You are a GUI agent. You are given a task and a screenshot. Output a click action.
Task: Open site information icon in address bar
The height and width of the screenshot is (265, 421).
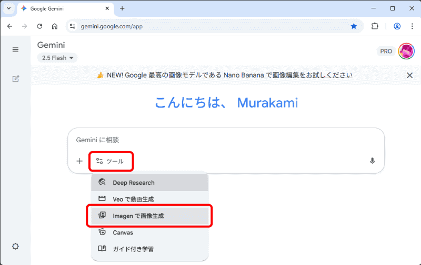(73, 26)
